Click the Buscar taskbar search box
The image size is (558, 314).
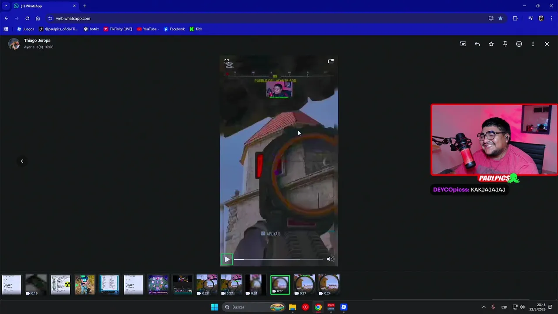click(254, 307)
